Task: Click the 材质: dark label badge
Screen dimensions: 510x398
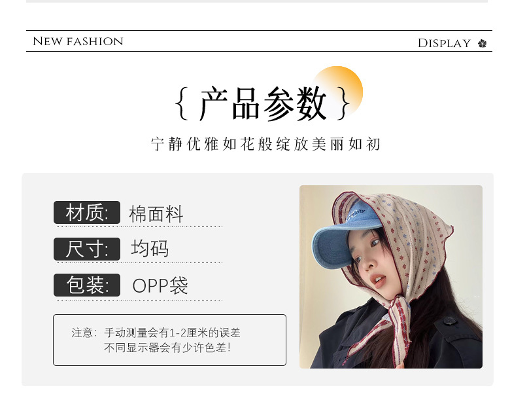Action: (x=87, y=212)
